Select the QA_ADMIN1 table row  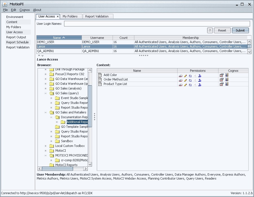click(x=142, y=51)
